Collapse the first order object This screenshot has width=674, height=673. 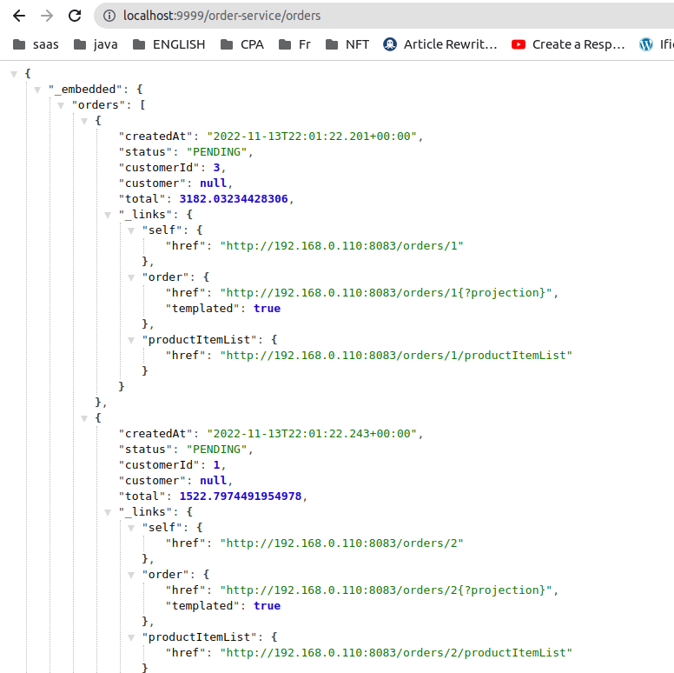[x=84, y=121]
